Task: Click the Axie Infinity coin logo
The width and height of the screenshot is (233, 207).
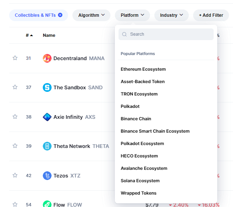Action: [x=47, y=117]
